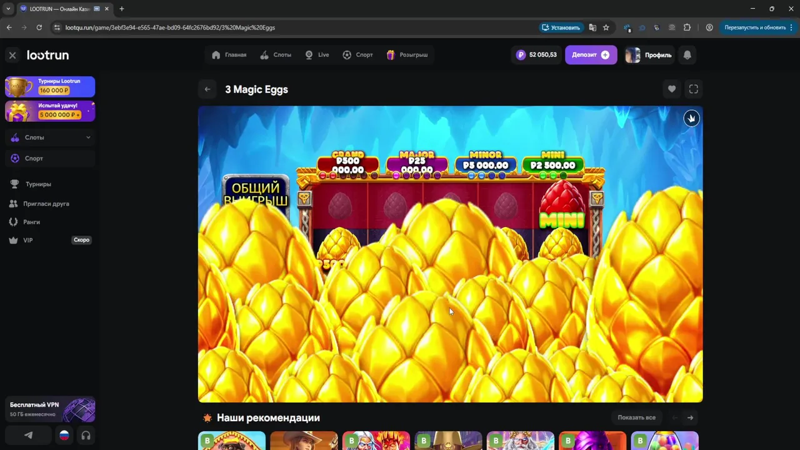Click browser back button

click(9, 27)
